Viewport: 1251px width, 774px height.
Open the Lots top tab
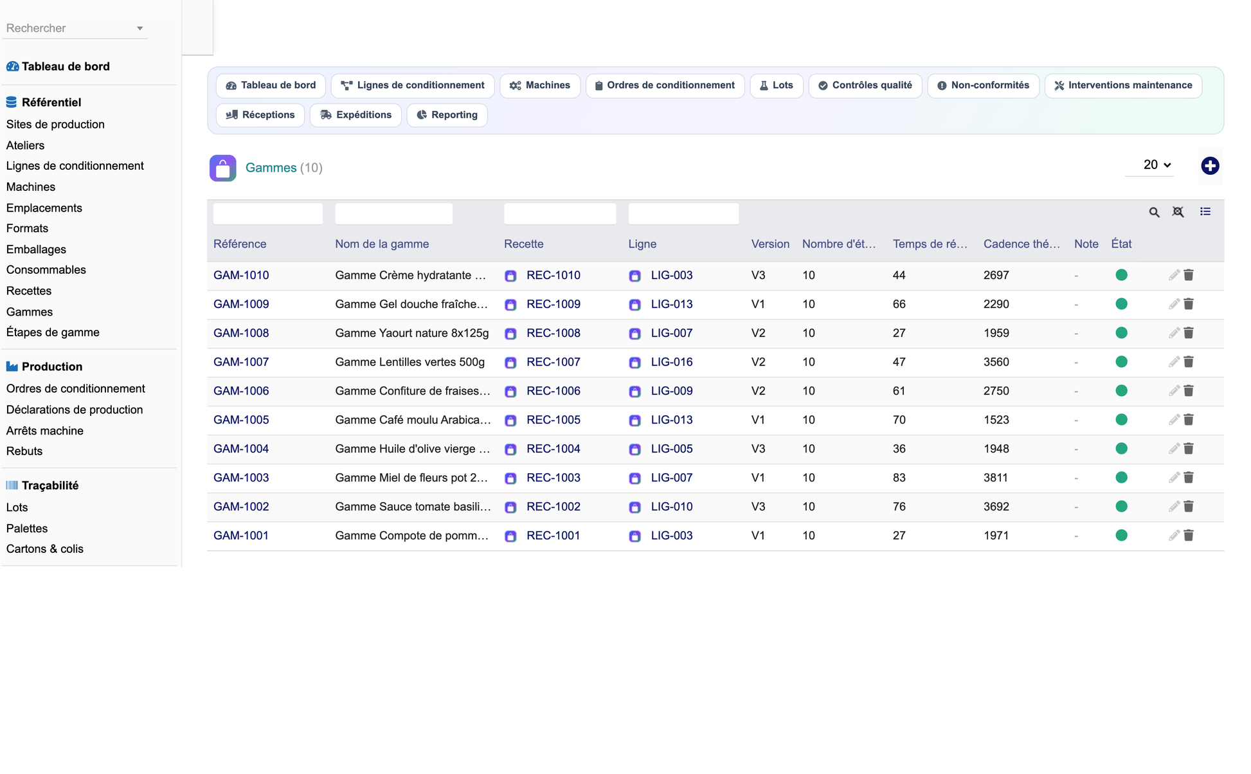pyautogui.click(x=777, y=85)
